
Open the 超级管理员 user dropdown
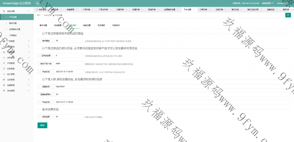[268, 3]
